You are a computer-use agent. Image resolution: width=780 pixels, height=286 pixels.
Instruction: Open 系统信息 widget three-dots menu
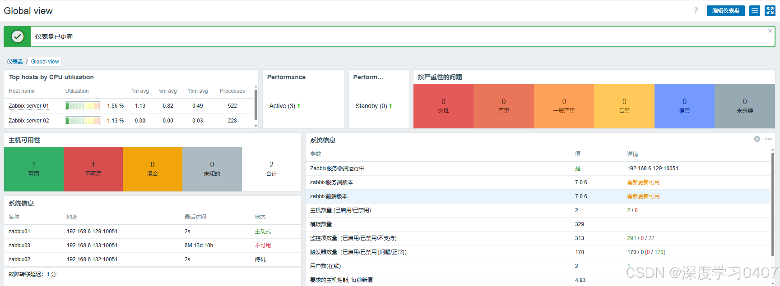coord(769,139)
